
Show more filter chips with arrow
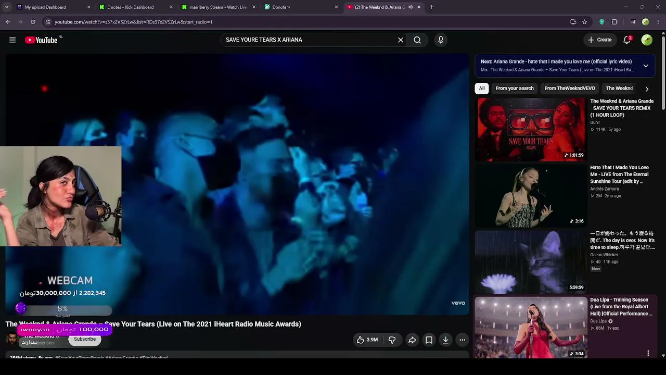click(x=647, y=89)
